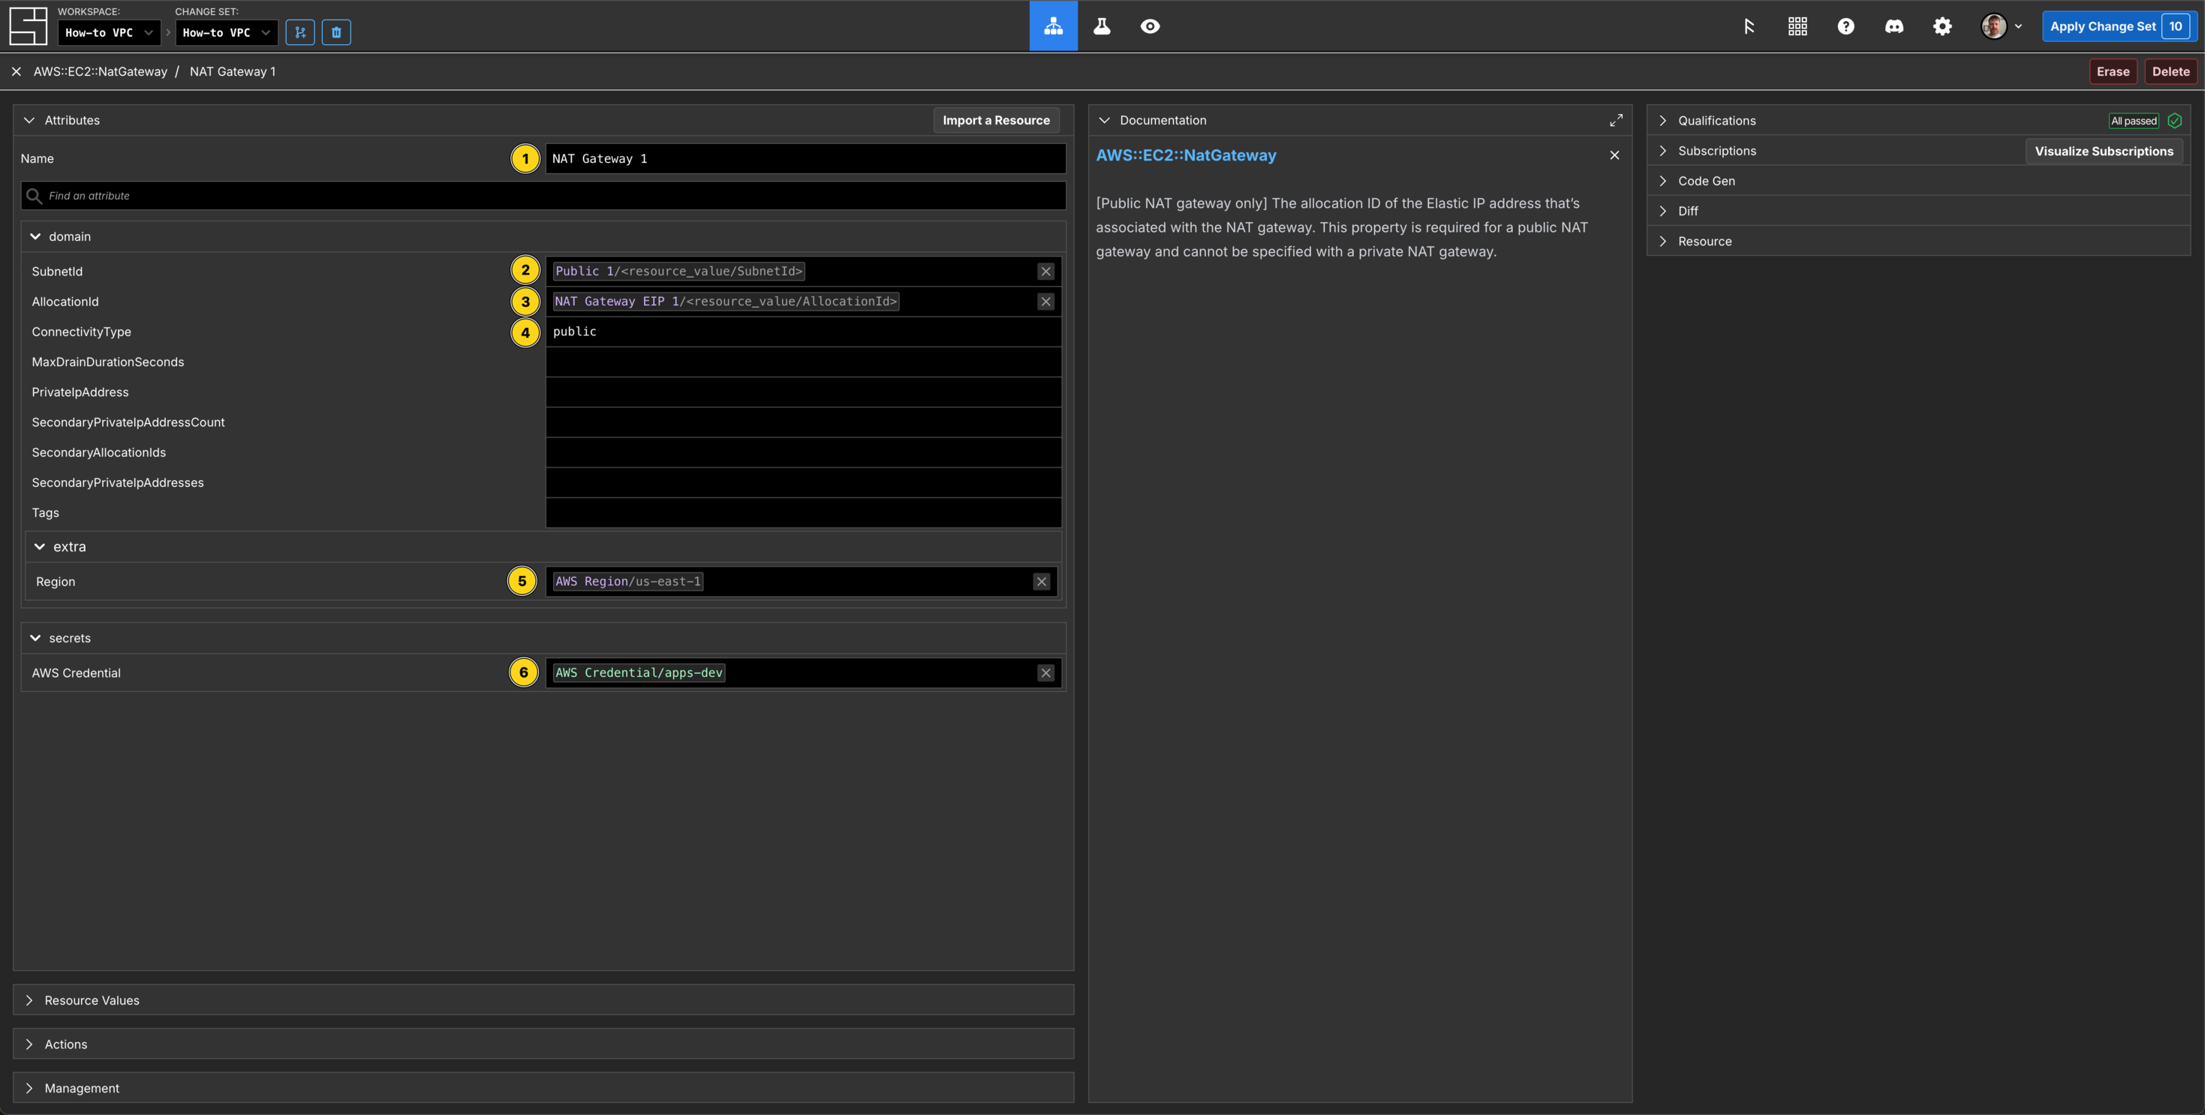The image size is (2205, 1115).
Task: Expand the Qualifications section
Action: click(x=1662, y=121)
